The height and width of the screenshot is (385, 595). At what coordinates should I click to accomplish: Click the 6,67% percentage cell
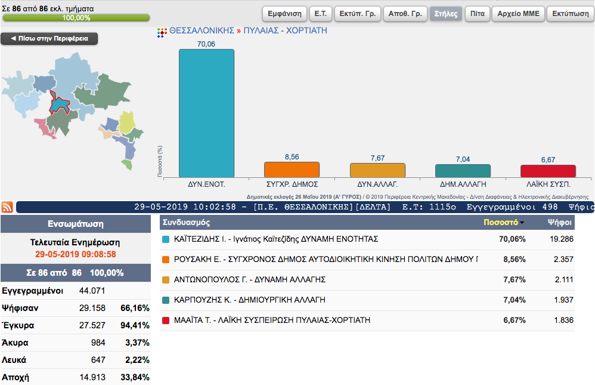point(515,321)
